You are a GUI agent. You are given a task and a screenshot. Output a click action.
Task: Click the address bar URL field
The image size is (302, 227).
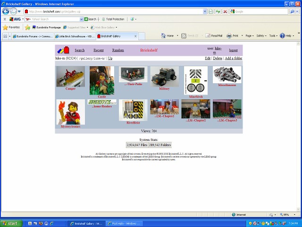click(113, 11)
